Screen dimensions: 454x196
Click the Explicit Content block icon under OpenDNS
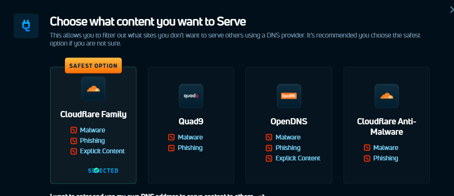point(269,159)
